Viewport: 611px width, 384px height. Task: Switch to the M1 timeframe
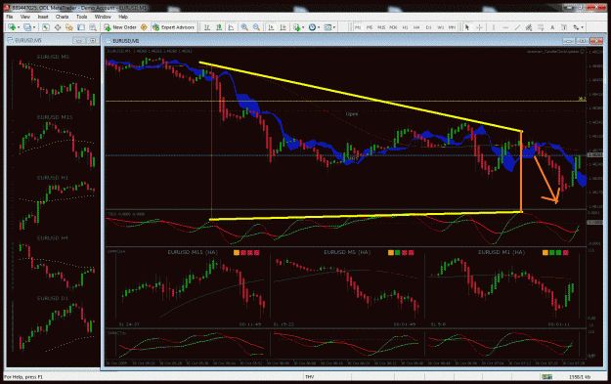pos(358,27)
